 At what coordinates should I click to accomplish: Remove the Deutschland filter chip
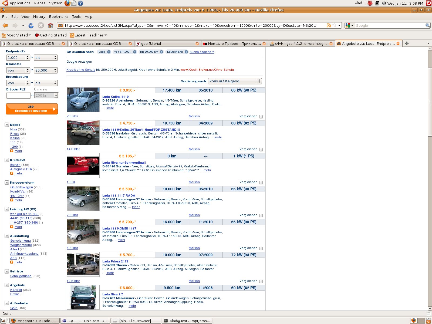pyautogui.click(x=186, y=52)
